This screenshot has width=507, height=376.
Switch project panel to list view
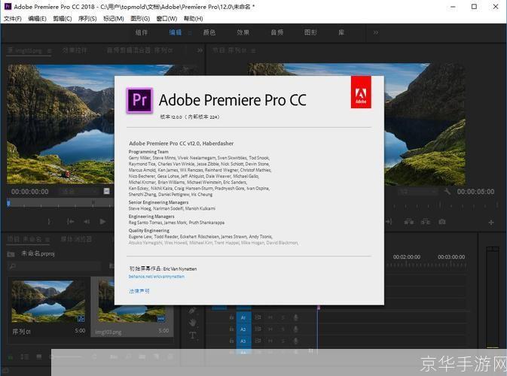(x=25, y=356)
